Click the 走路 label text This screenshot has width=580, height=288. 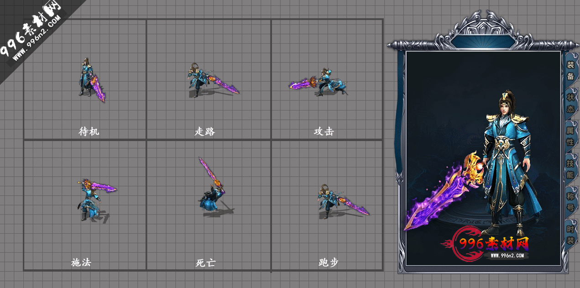click(x=205, y=131)
